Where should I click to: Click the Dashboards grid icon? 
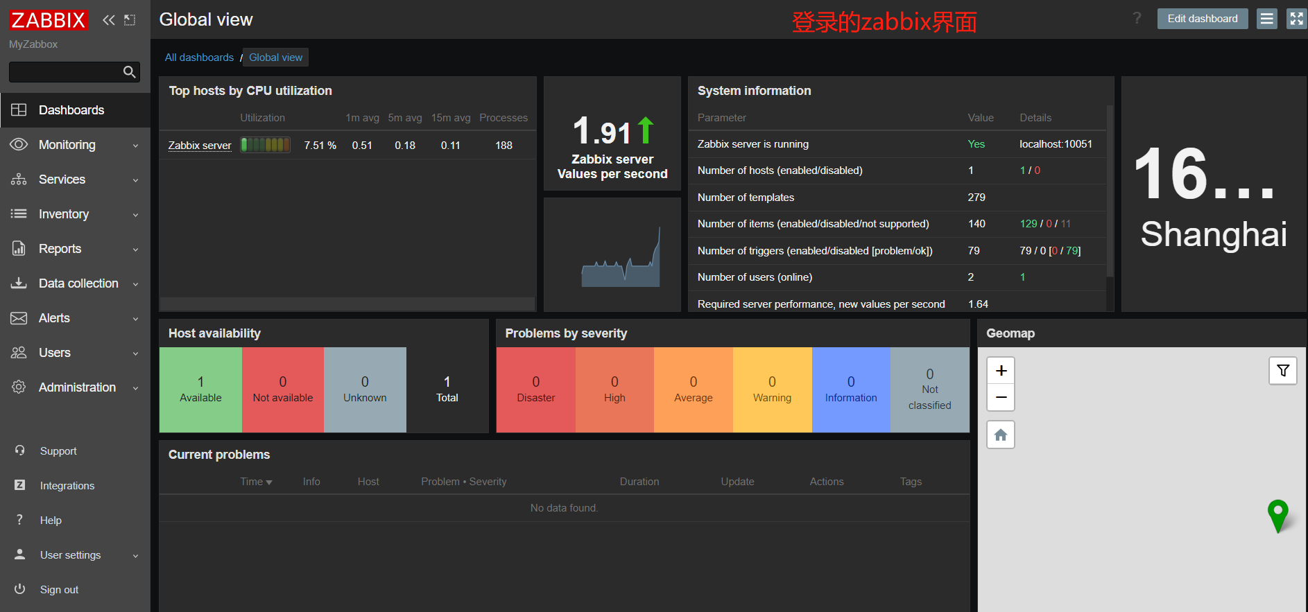[19, 110]
